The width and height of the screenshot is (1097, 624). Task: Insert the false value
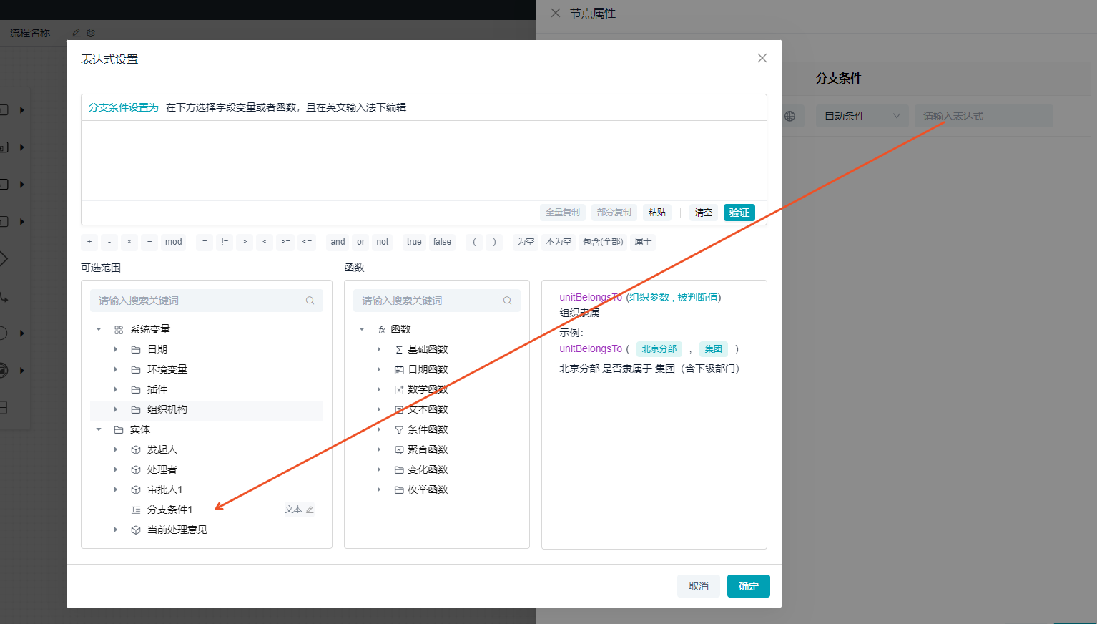[x=443, y=242]
